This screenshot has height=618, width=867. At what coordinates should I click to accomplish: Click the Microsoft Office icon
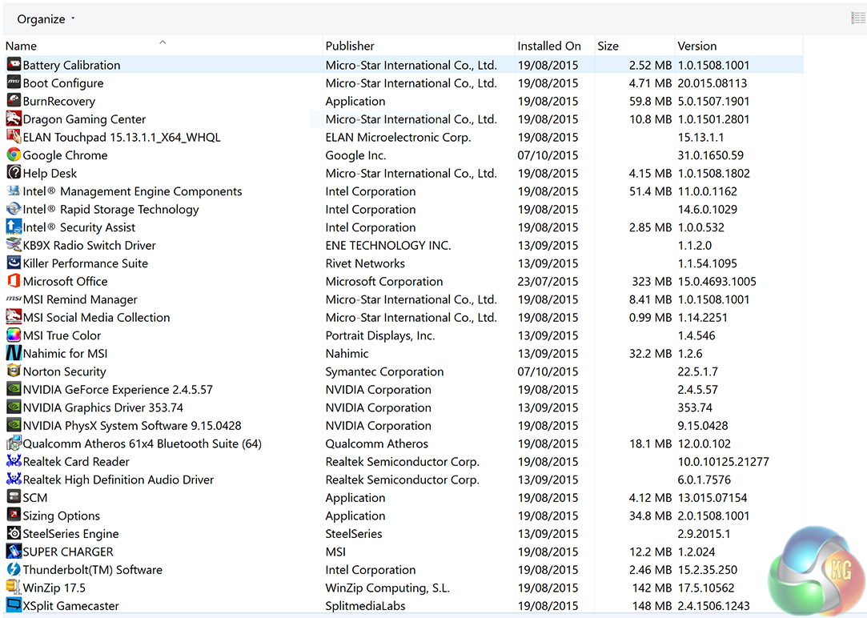click(14, 281)
